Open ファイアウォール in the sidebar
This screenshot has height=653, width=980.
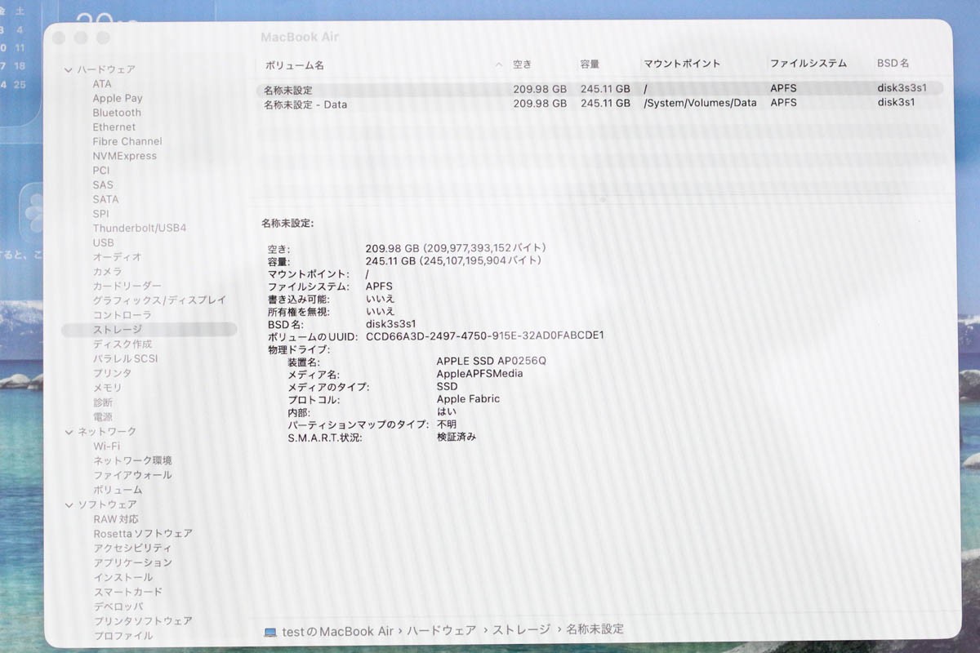coord(132,475)
